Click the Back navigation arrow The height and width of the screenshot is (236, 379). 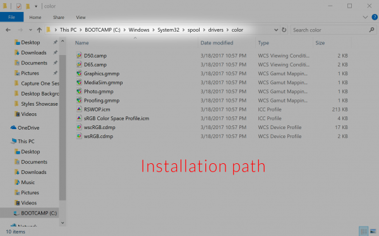(x=8, y=30)
